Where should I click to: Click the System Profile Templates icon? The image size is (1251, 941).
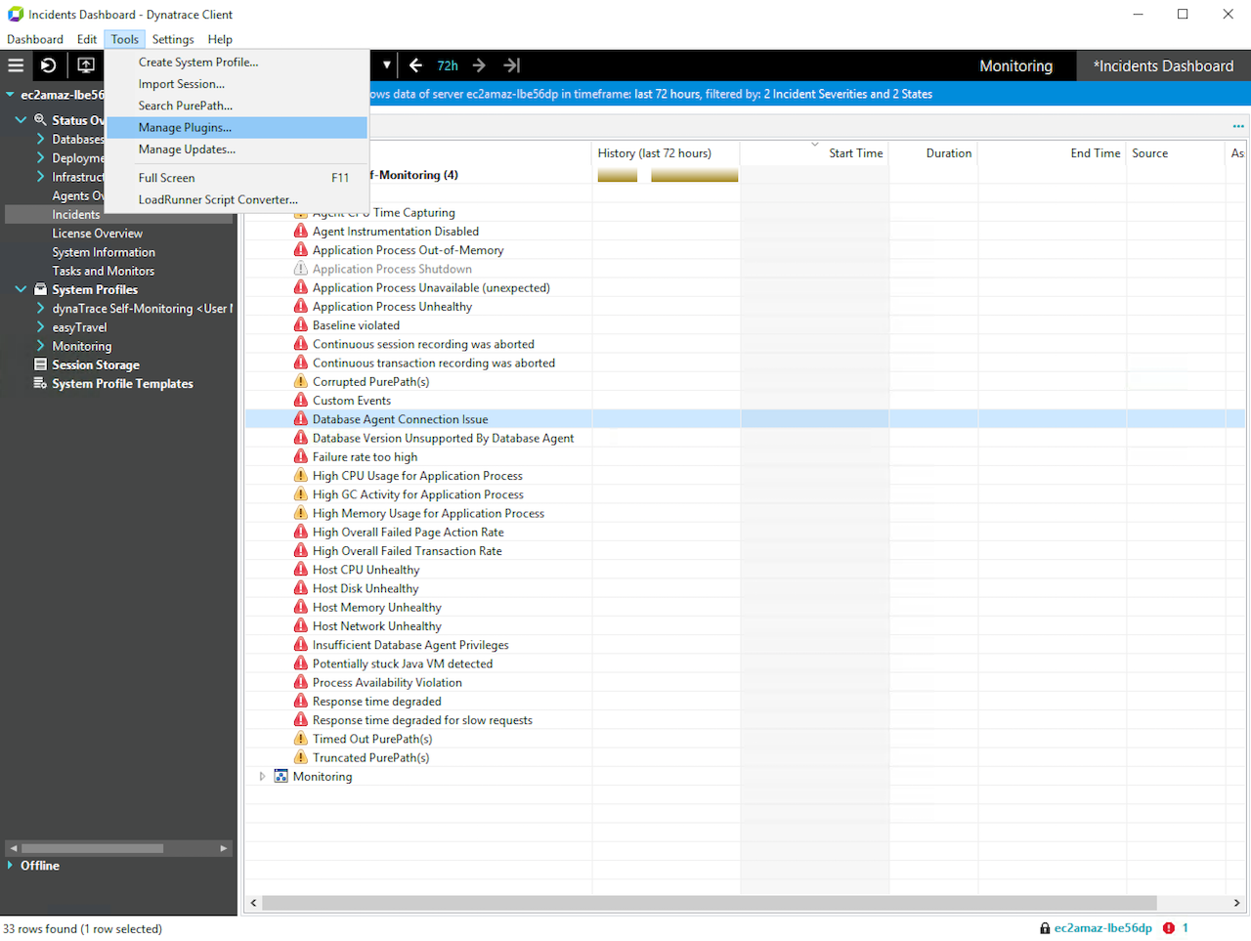pyautogui.click(x=40, y=383)
